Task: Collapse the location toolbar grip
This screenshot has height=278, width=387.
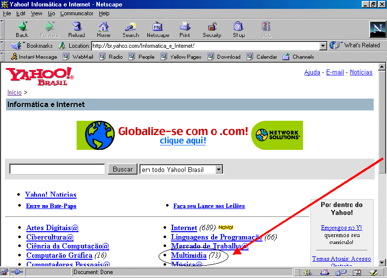Action: (x=2, y=45)
